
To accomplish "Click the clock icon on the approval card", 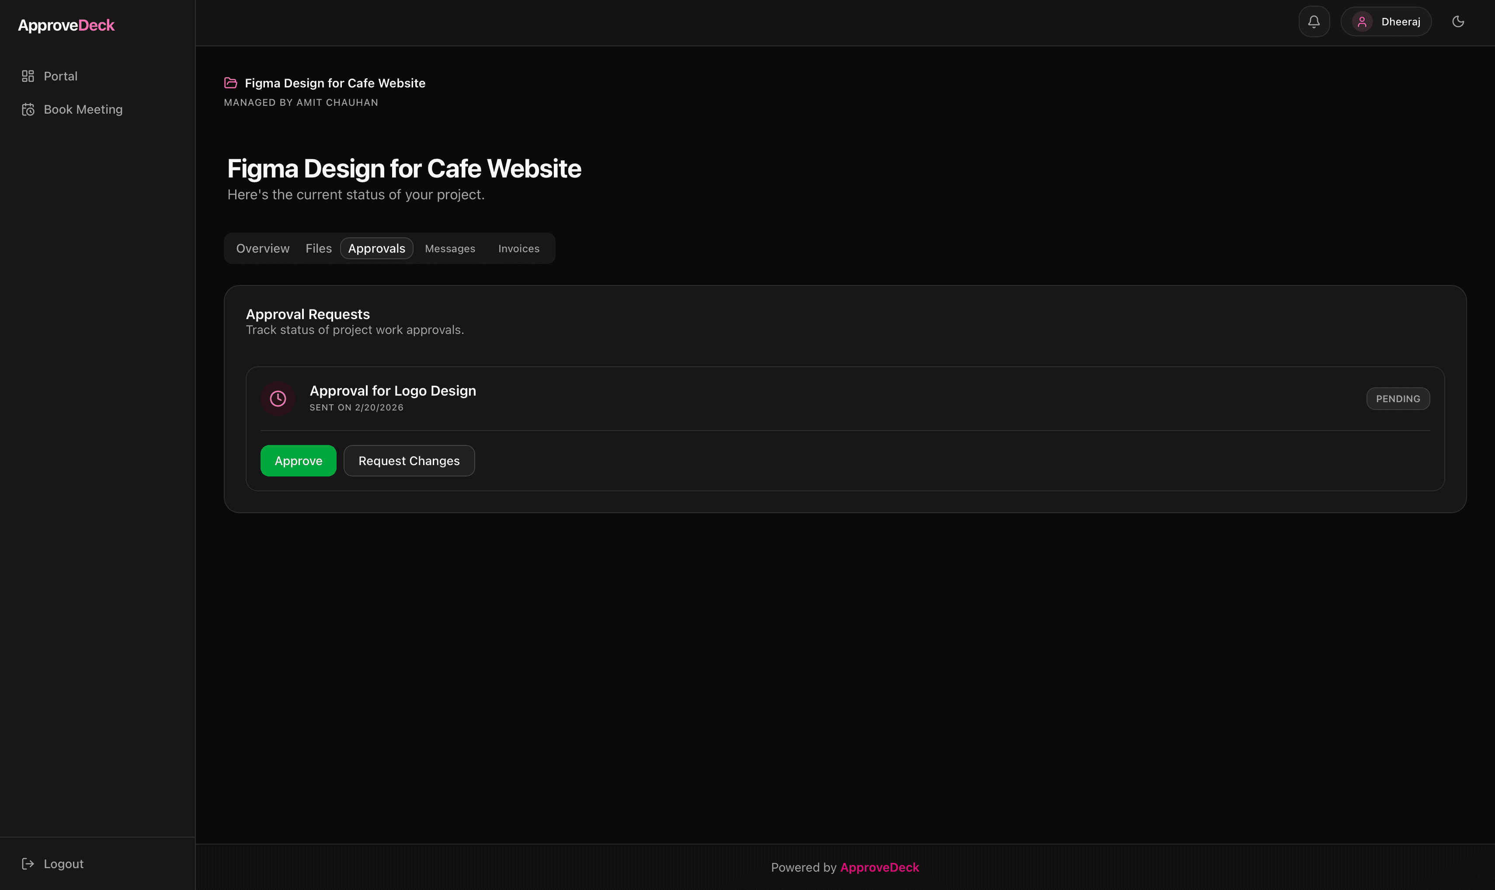I will coord(278,398).
